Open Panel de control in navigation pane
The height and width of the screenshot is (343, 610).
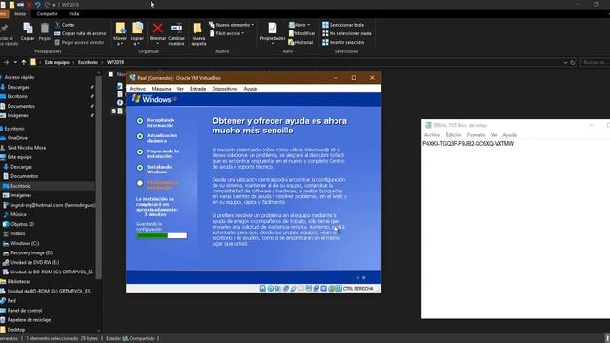click(x=25, y=311)
